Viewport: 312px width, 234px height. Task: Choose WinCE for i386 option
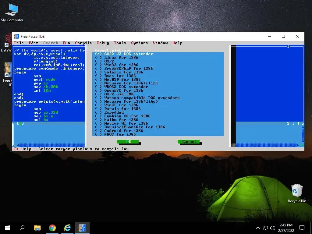coord(116,105)
